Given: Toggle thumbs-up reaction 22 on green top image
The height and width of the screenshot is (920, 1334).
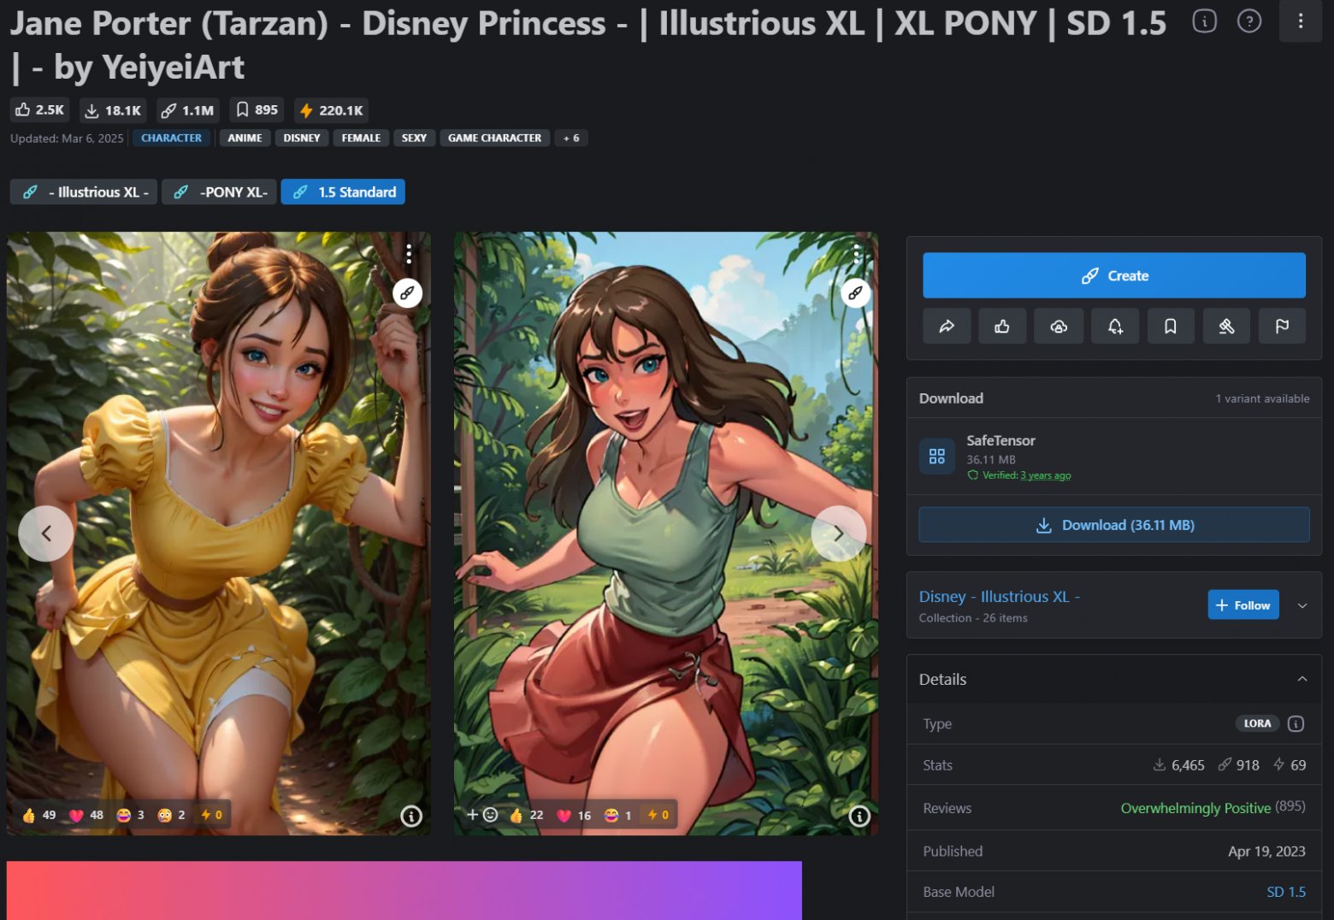Looking at the screenshot, I should point(526,815).
